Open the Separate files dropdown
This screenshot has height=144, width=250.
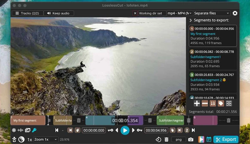coord(212,13)
